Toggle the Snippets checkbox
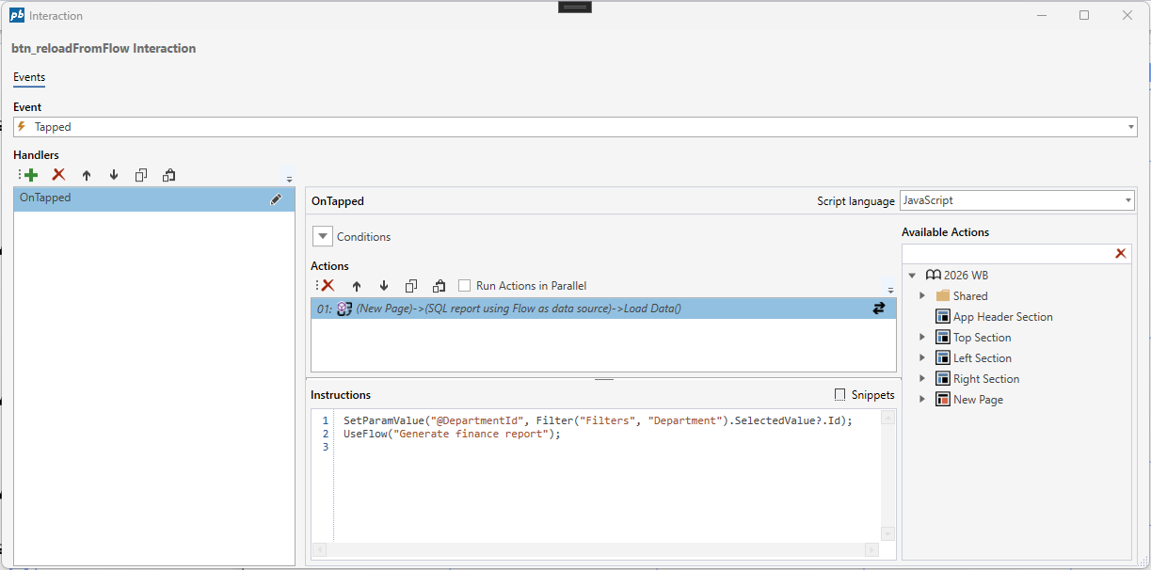Image resolution: width=1151 pixels, height=570 pixels. point(840,395)
